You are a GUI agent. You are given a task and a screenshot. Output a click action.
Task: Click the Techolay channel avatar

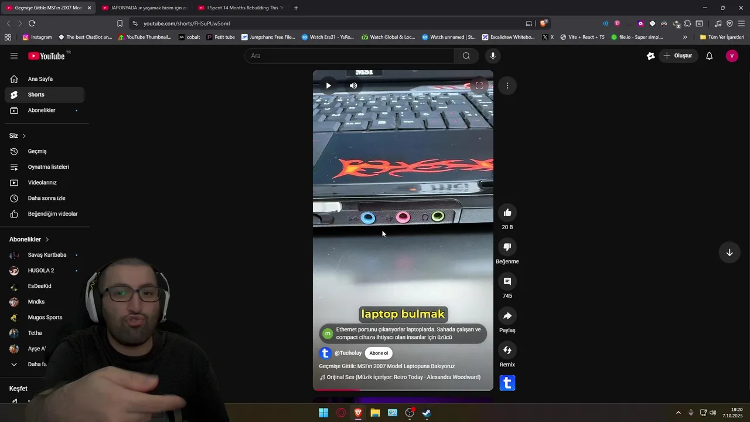pos(325,353)
